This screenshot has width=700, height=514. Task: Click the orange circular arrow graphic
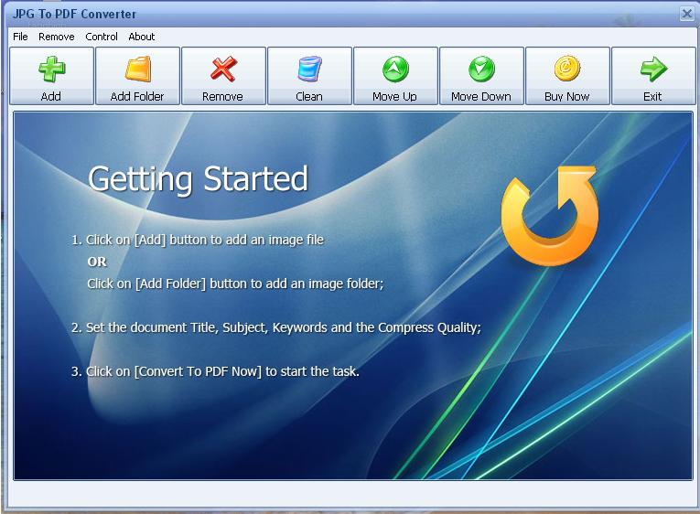click(550, 215)
